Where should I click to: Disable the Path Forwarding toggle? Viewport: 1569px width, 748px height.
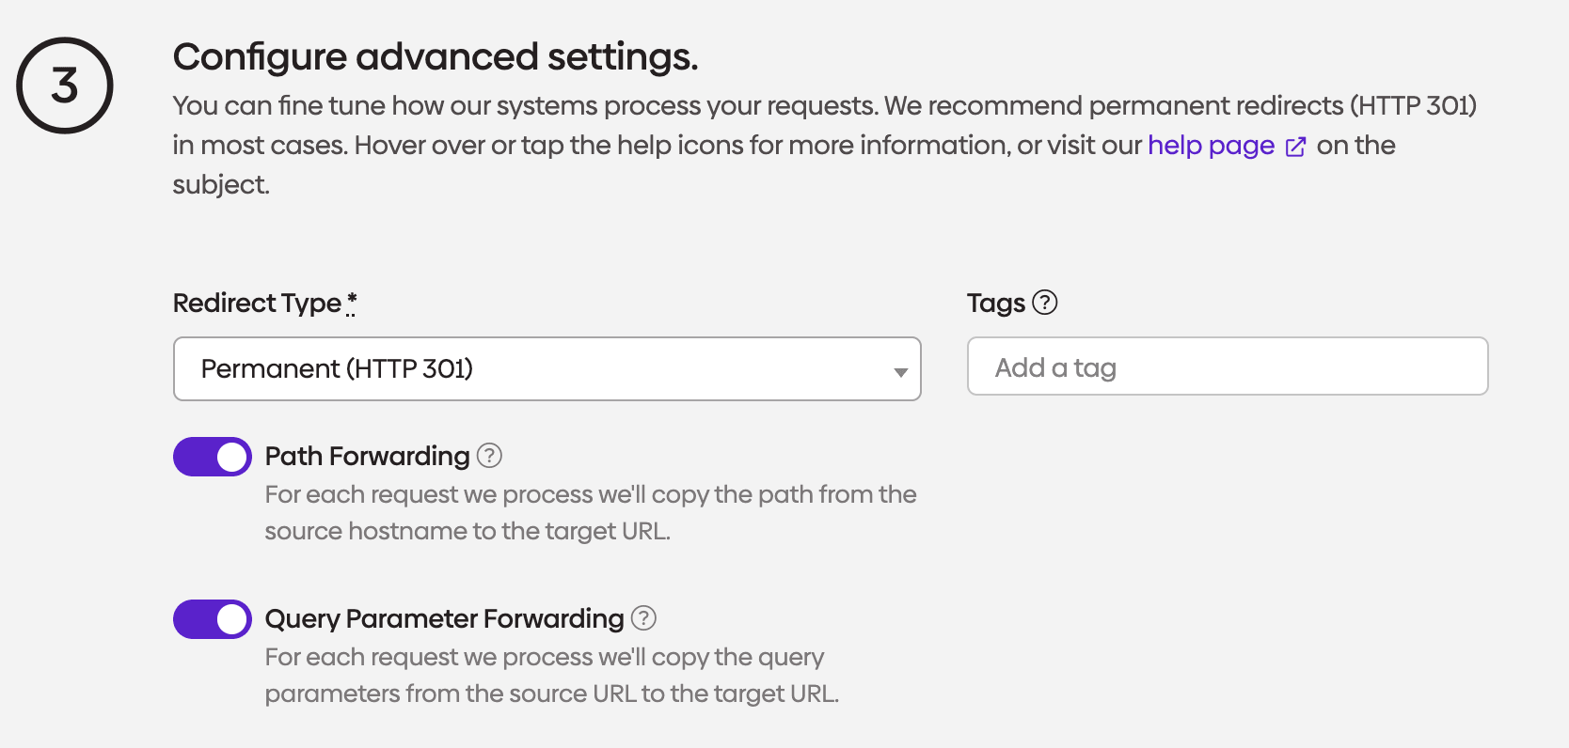(x=213, y=457)
